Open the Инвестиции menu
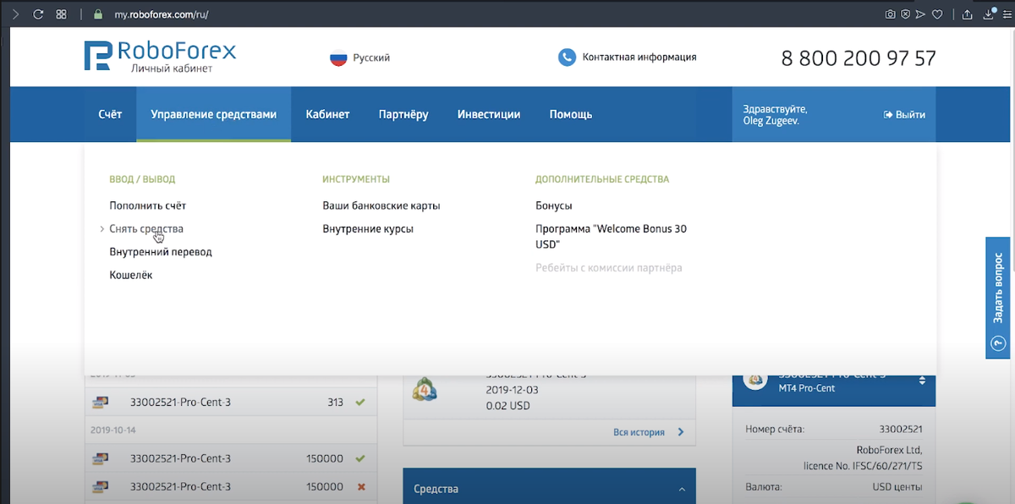This screenshot has height=504, width=1015. point(489,114)
